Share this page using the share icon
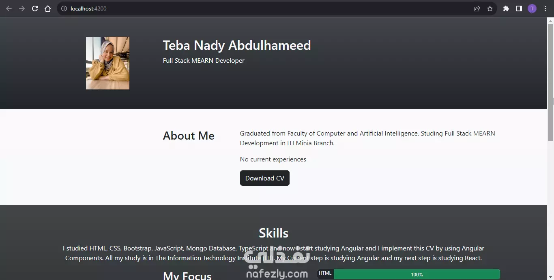554x280 pixels. click(477, 8)
